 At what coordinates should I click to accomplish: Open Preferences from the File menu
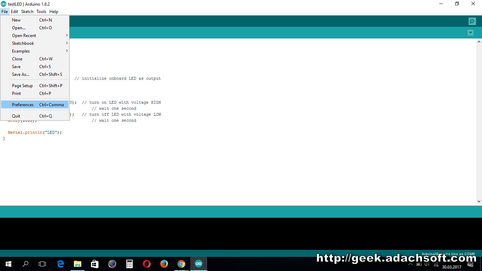(x=35, y=105)
